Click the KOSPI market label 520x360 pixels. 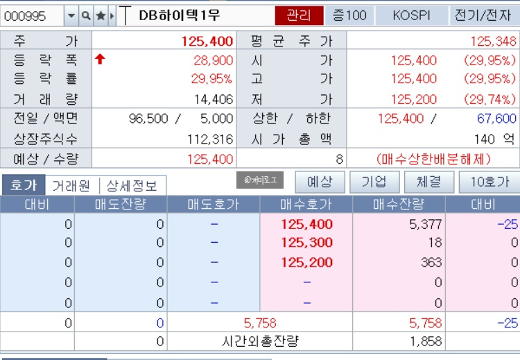tap(411, 15)
